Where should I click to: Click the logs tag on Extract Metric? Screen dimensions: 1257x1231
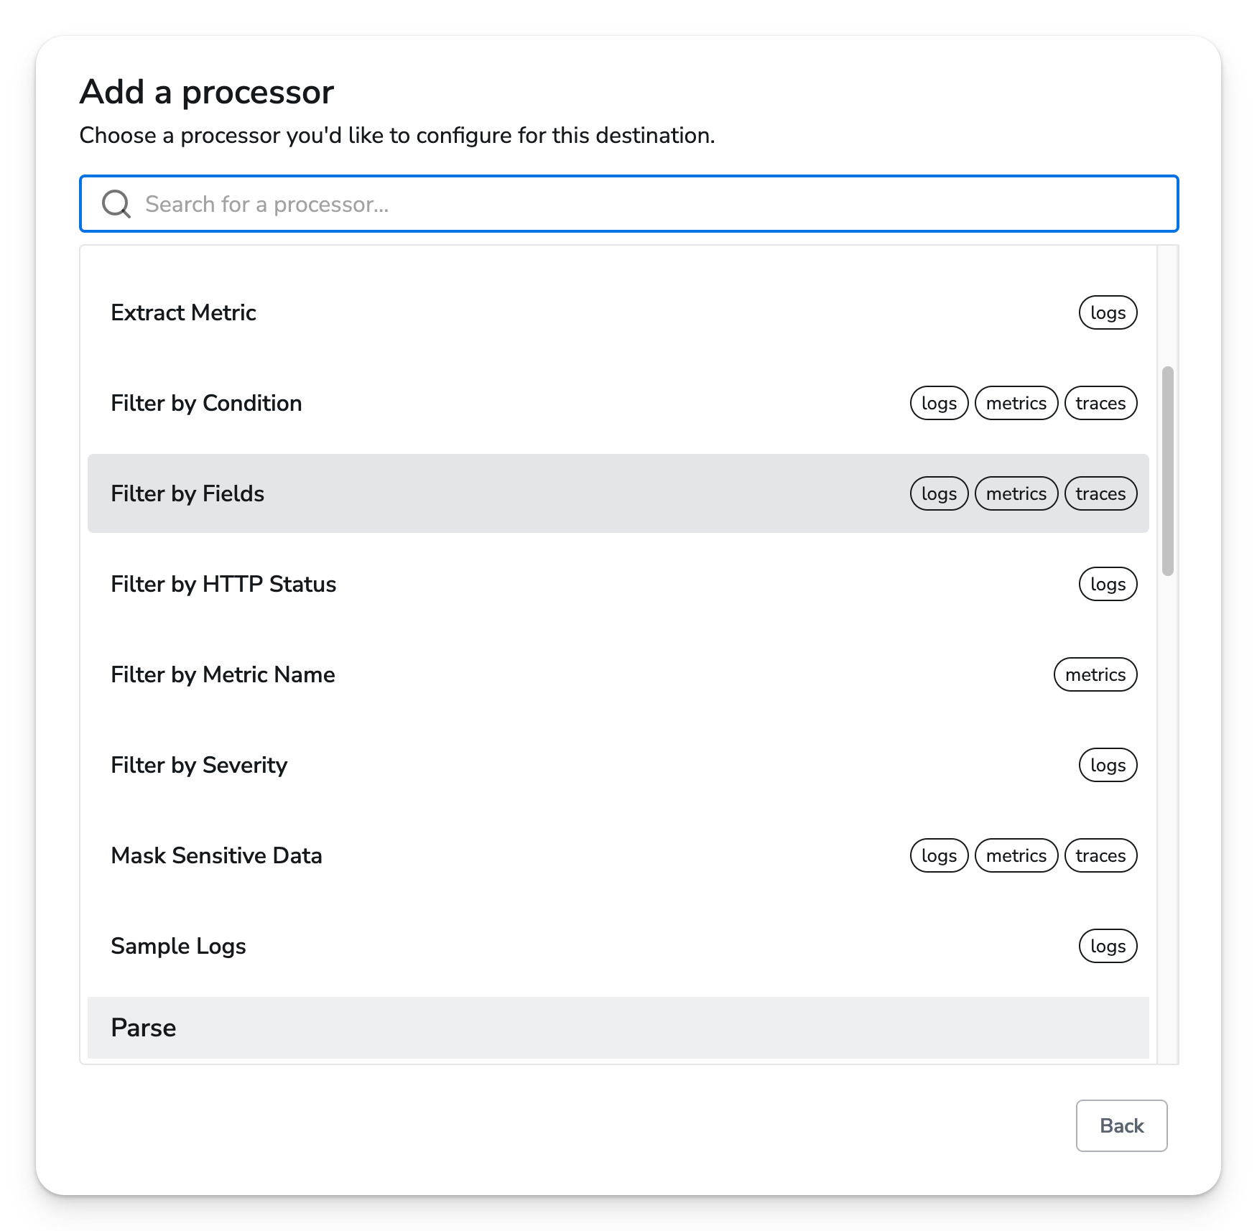point(1108,312)
